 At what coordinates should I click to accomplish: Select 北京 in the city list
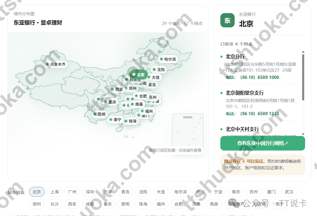tap(37, 192)
